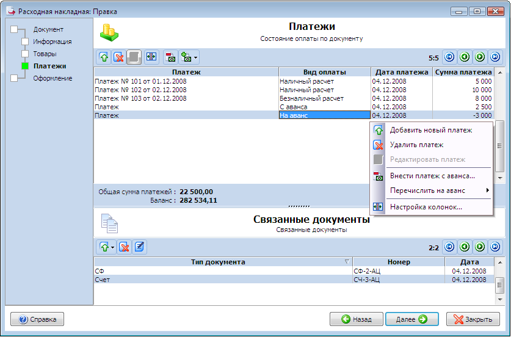Open column settings from payments toolbar

coord(151,57)
